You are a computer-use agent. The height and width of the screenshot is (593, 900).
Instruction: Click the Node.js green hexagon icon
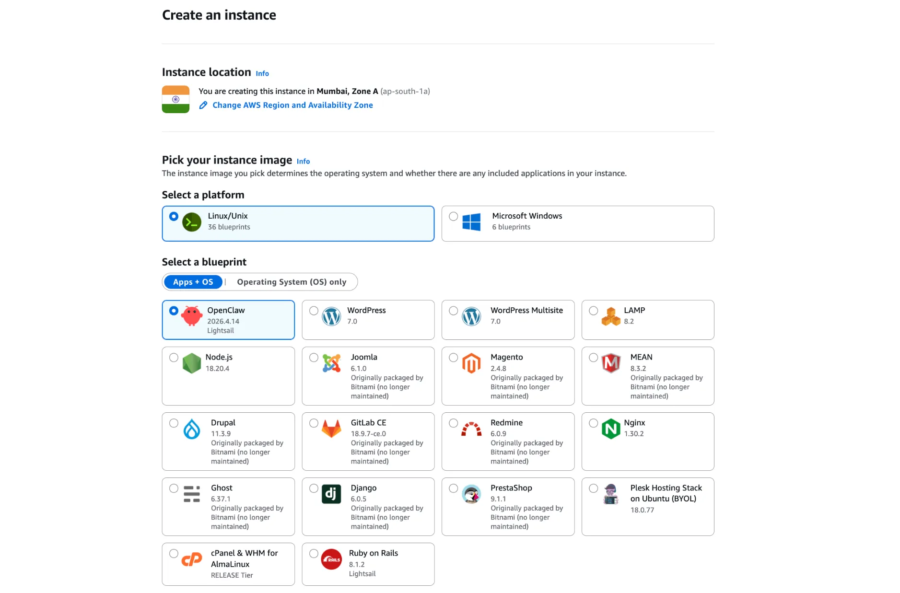(192, 363)
